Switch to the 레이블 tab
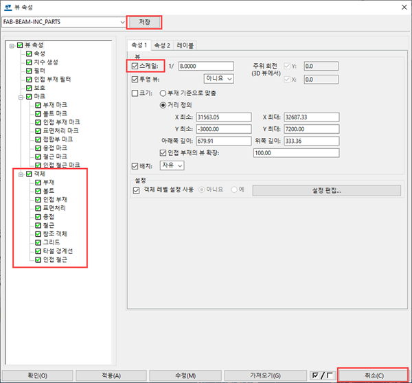The width and height of the screenshot is (412, 383). (x=185, y=45)
